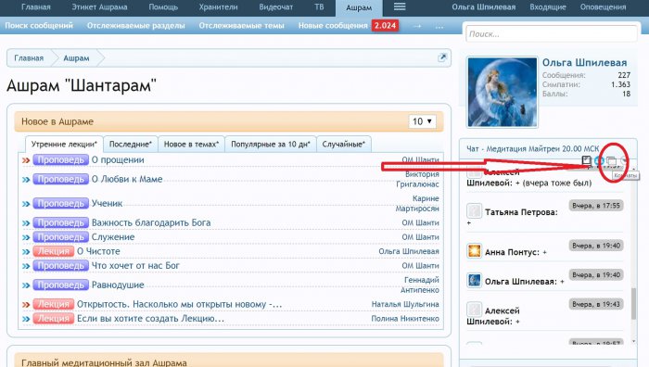
Task: Switch to the 'Утренние лекции' tab
Action: 64,144
